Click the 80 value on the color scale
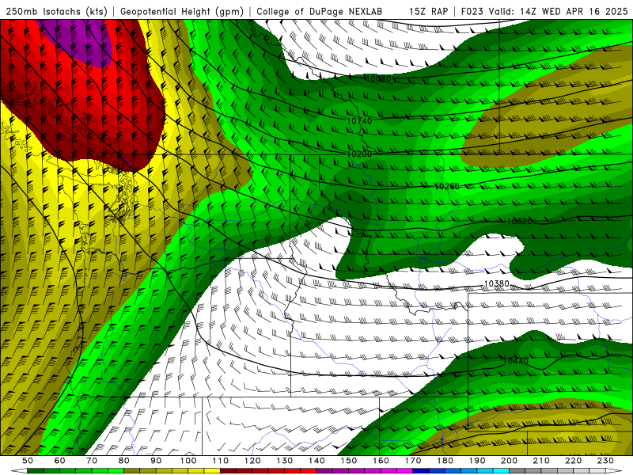633x475 pixels. tap(124, 461)
